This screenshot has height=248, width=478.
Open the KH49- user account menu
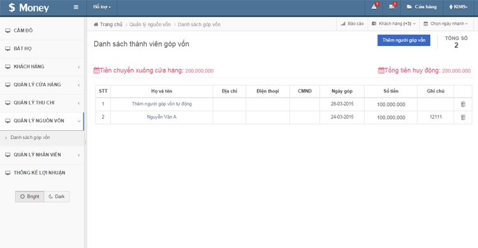458,7
